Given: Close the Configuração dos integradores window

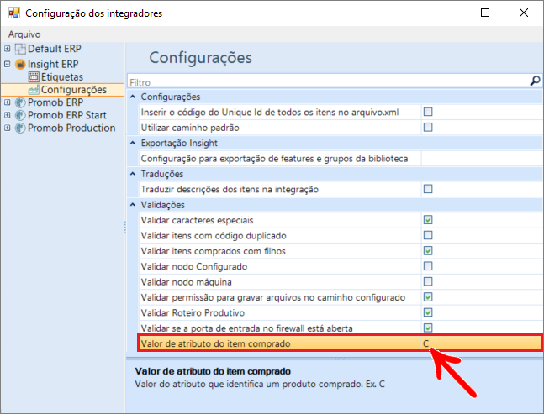Looking at the screenshot, I should point(524,13).
